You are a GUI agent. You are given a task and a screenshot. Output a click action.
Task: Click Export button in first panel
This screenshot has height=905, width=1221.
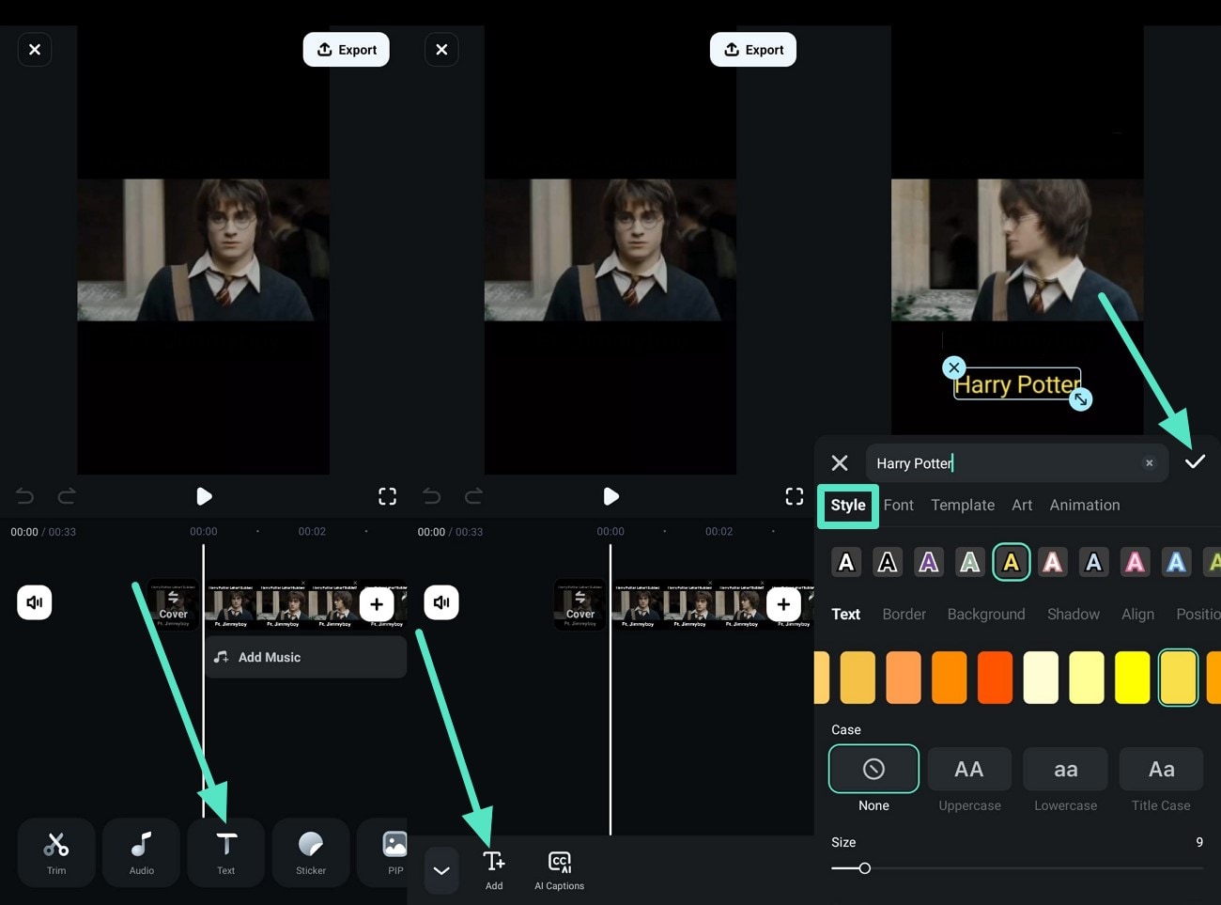(x=347, y=50)
